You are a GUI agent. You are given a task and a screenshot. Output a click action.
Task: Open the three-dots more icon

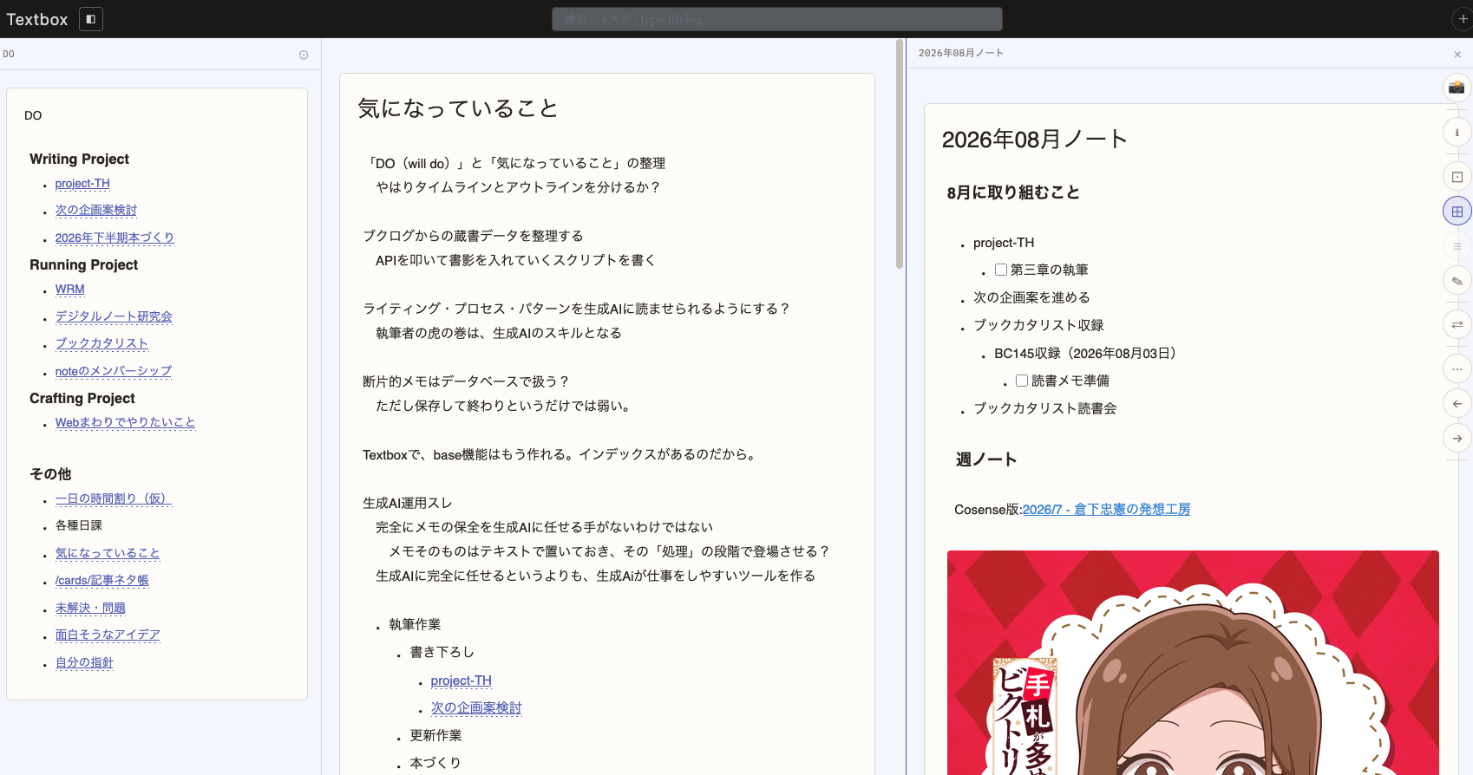pyautogui.click(x=1457, y=369)
